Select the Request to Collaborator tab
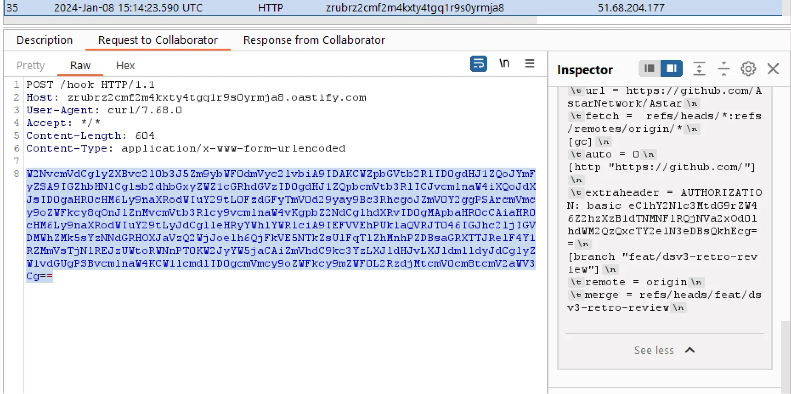This screenshot has height=394, width=791. [158, 40]
